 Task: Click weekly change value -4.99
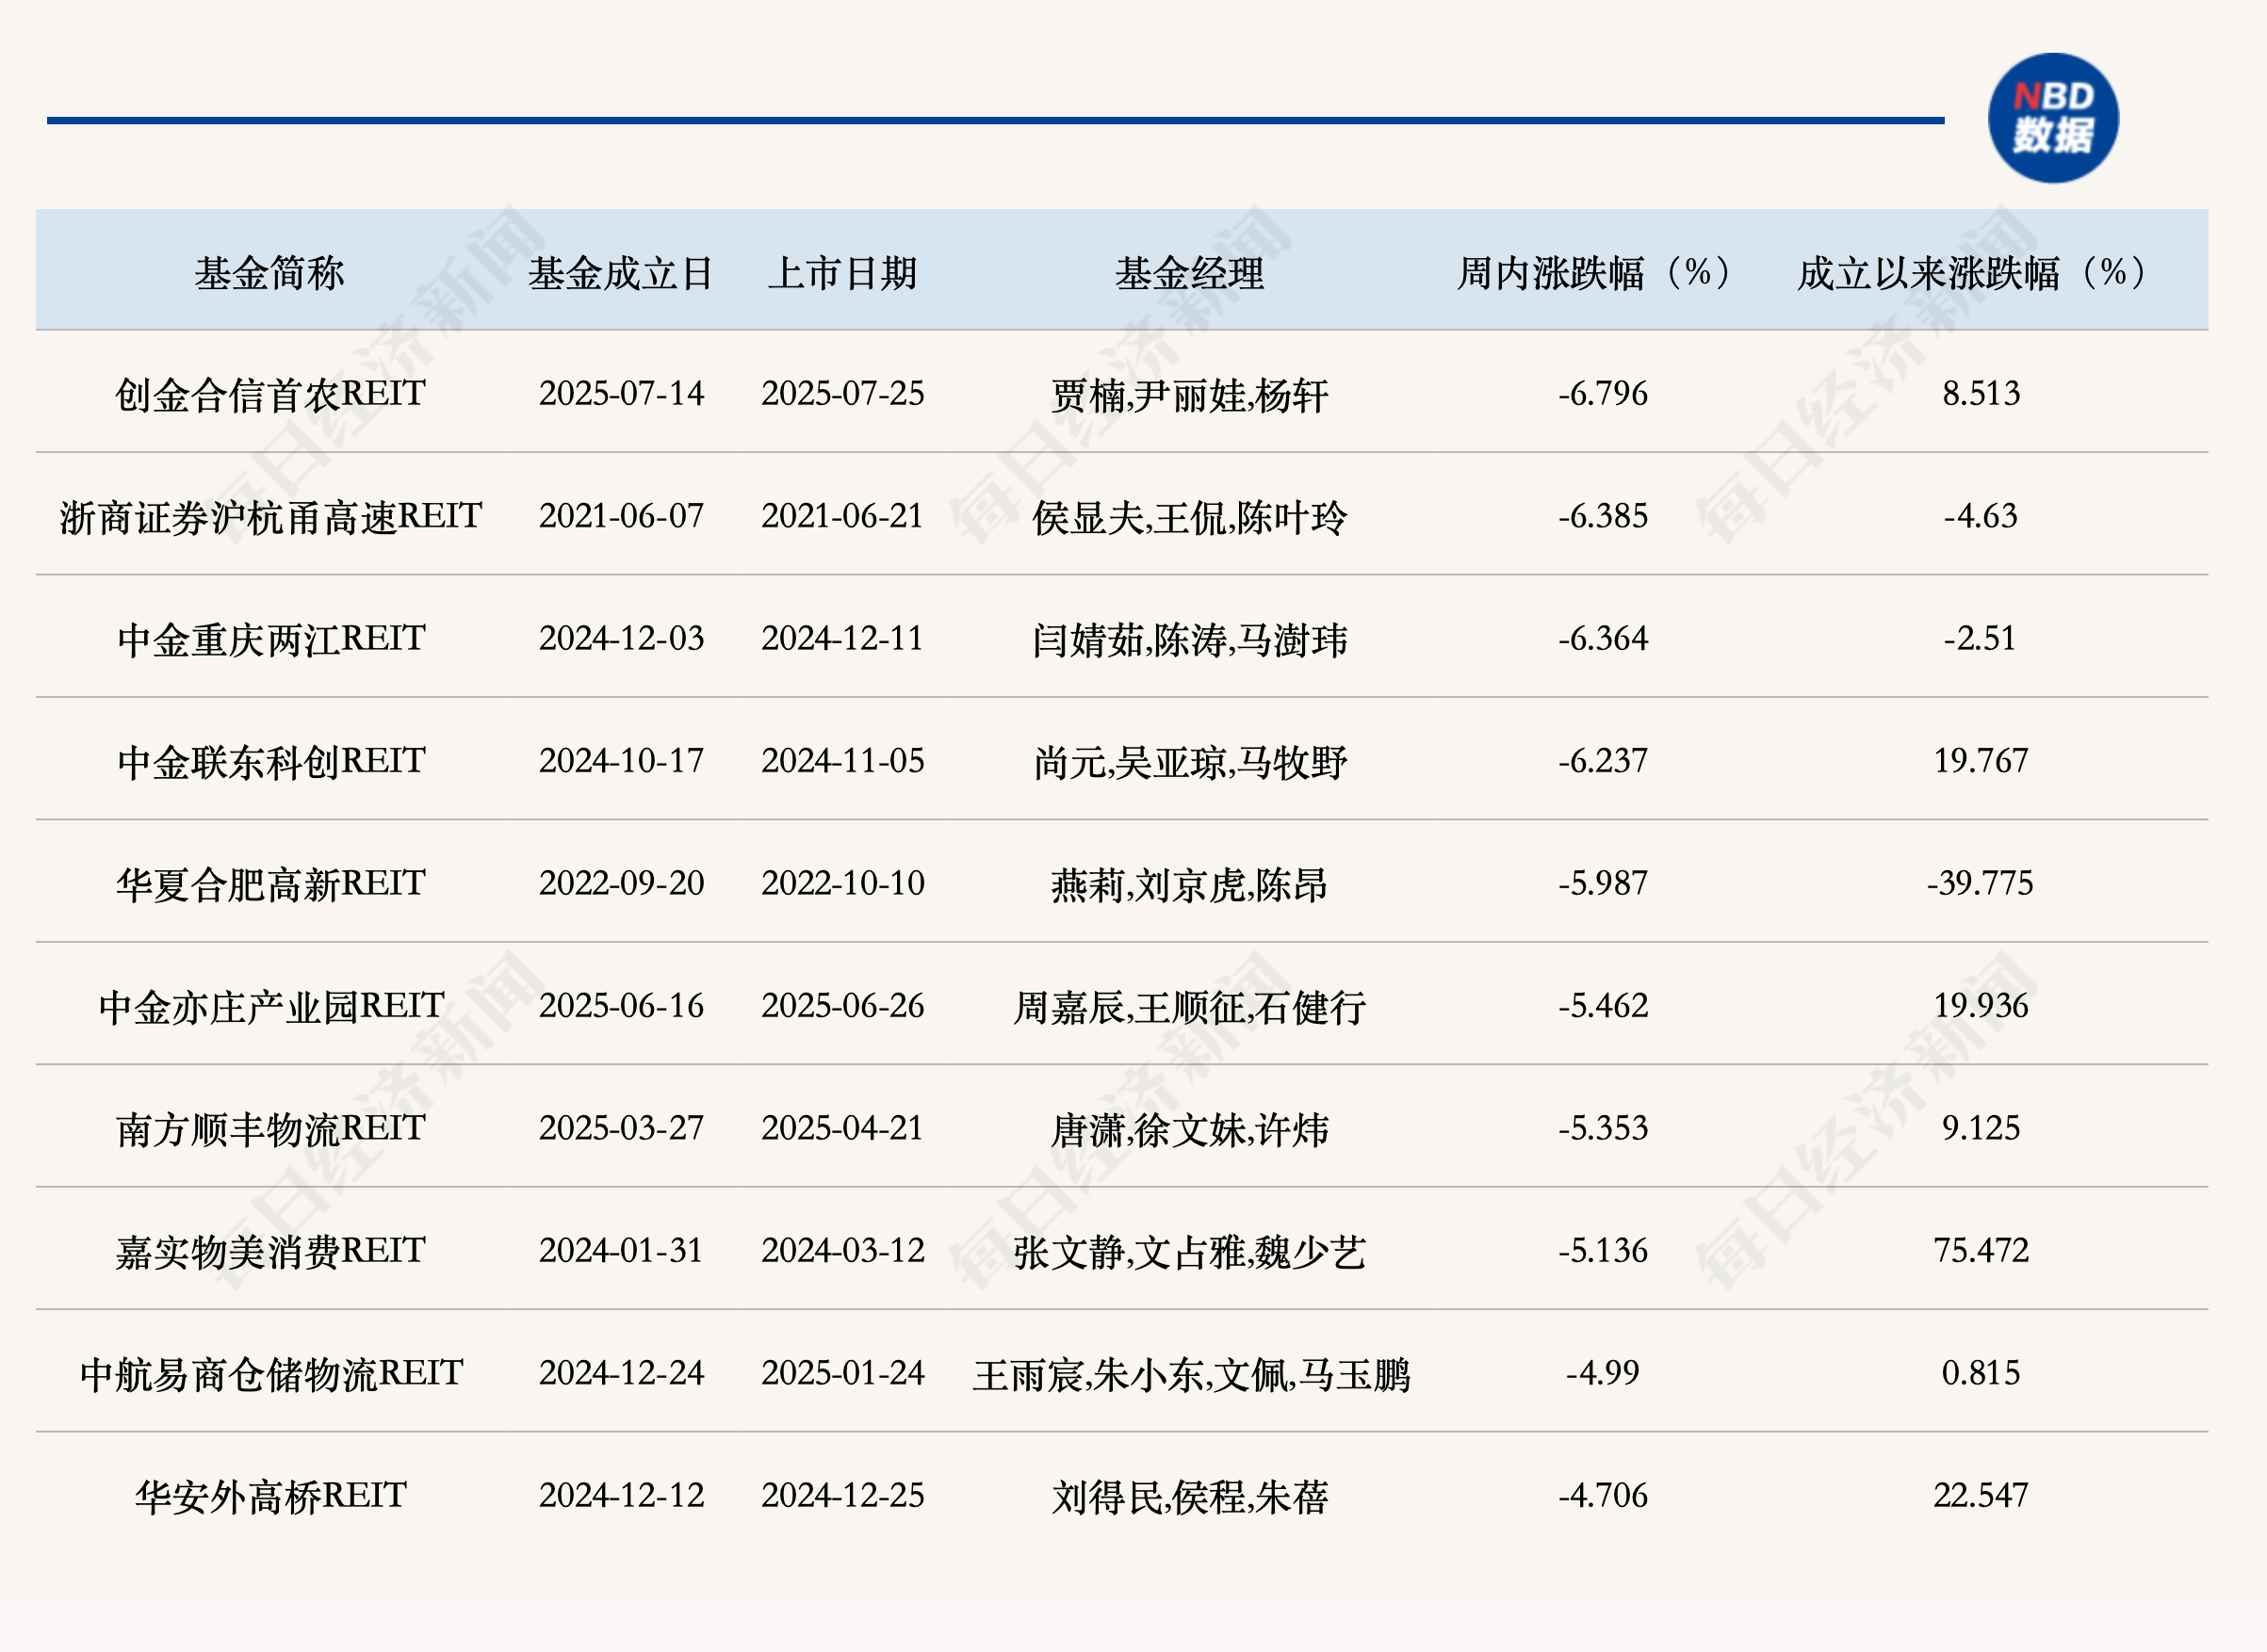click(x=1603, y=1374)
